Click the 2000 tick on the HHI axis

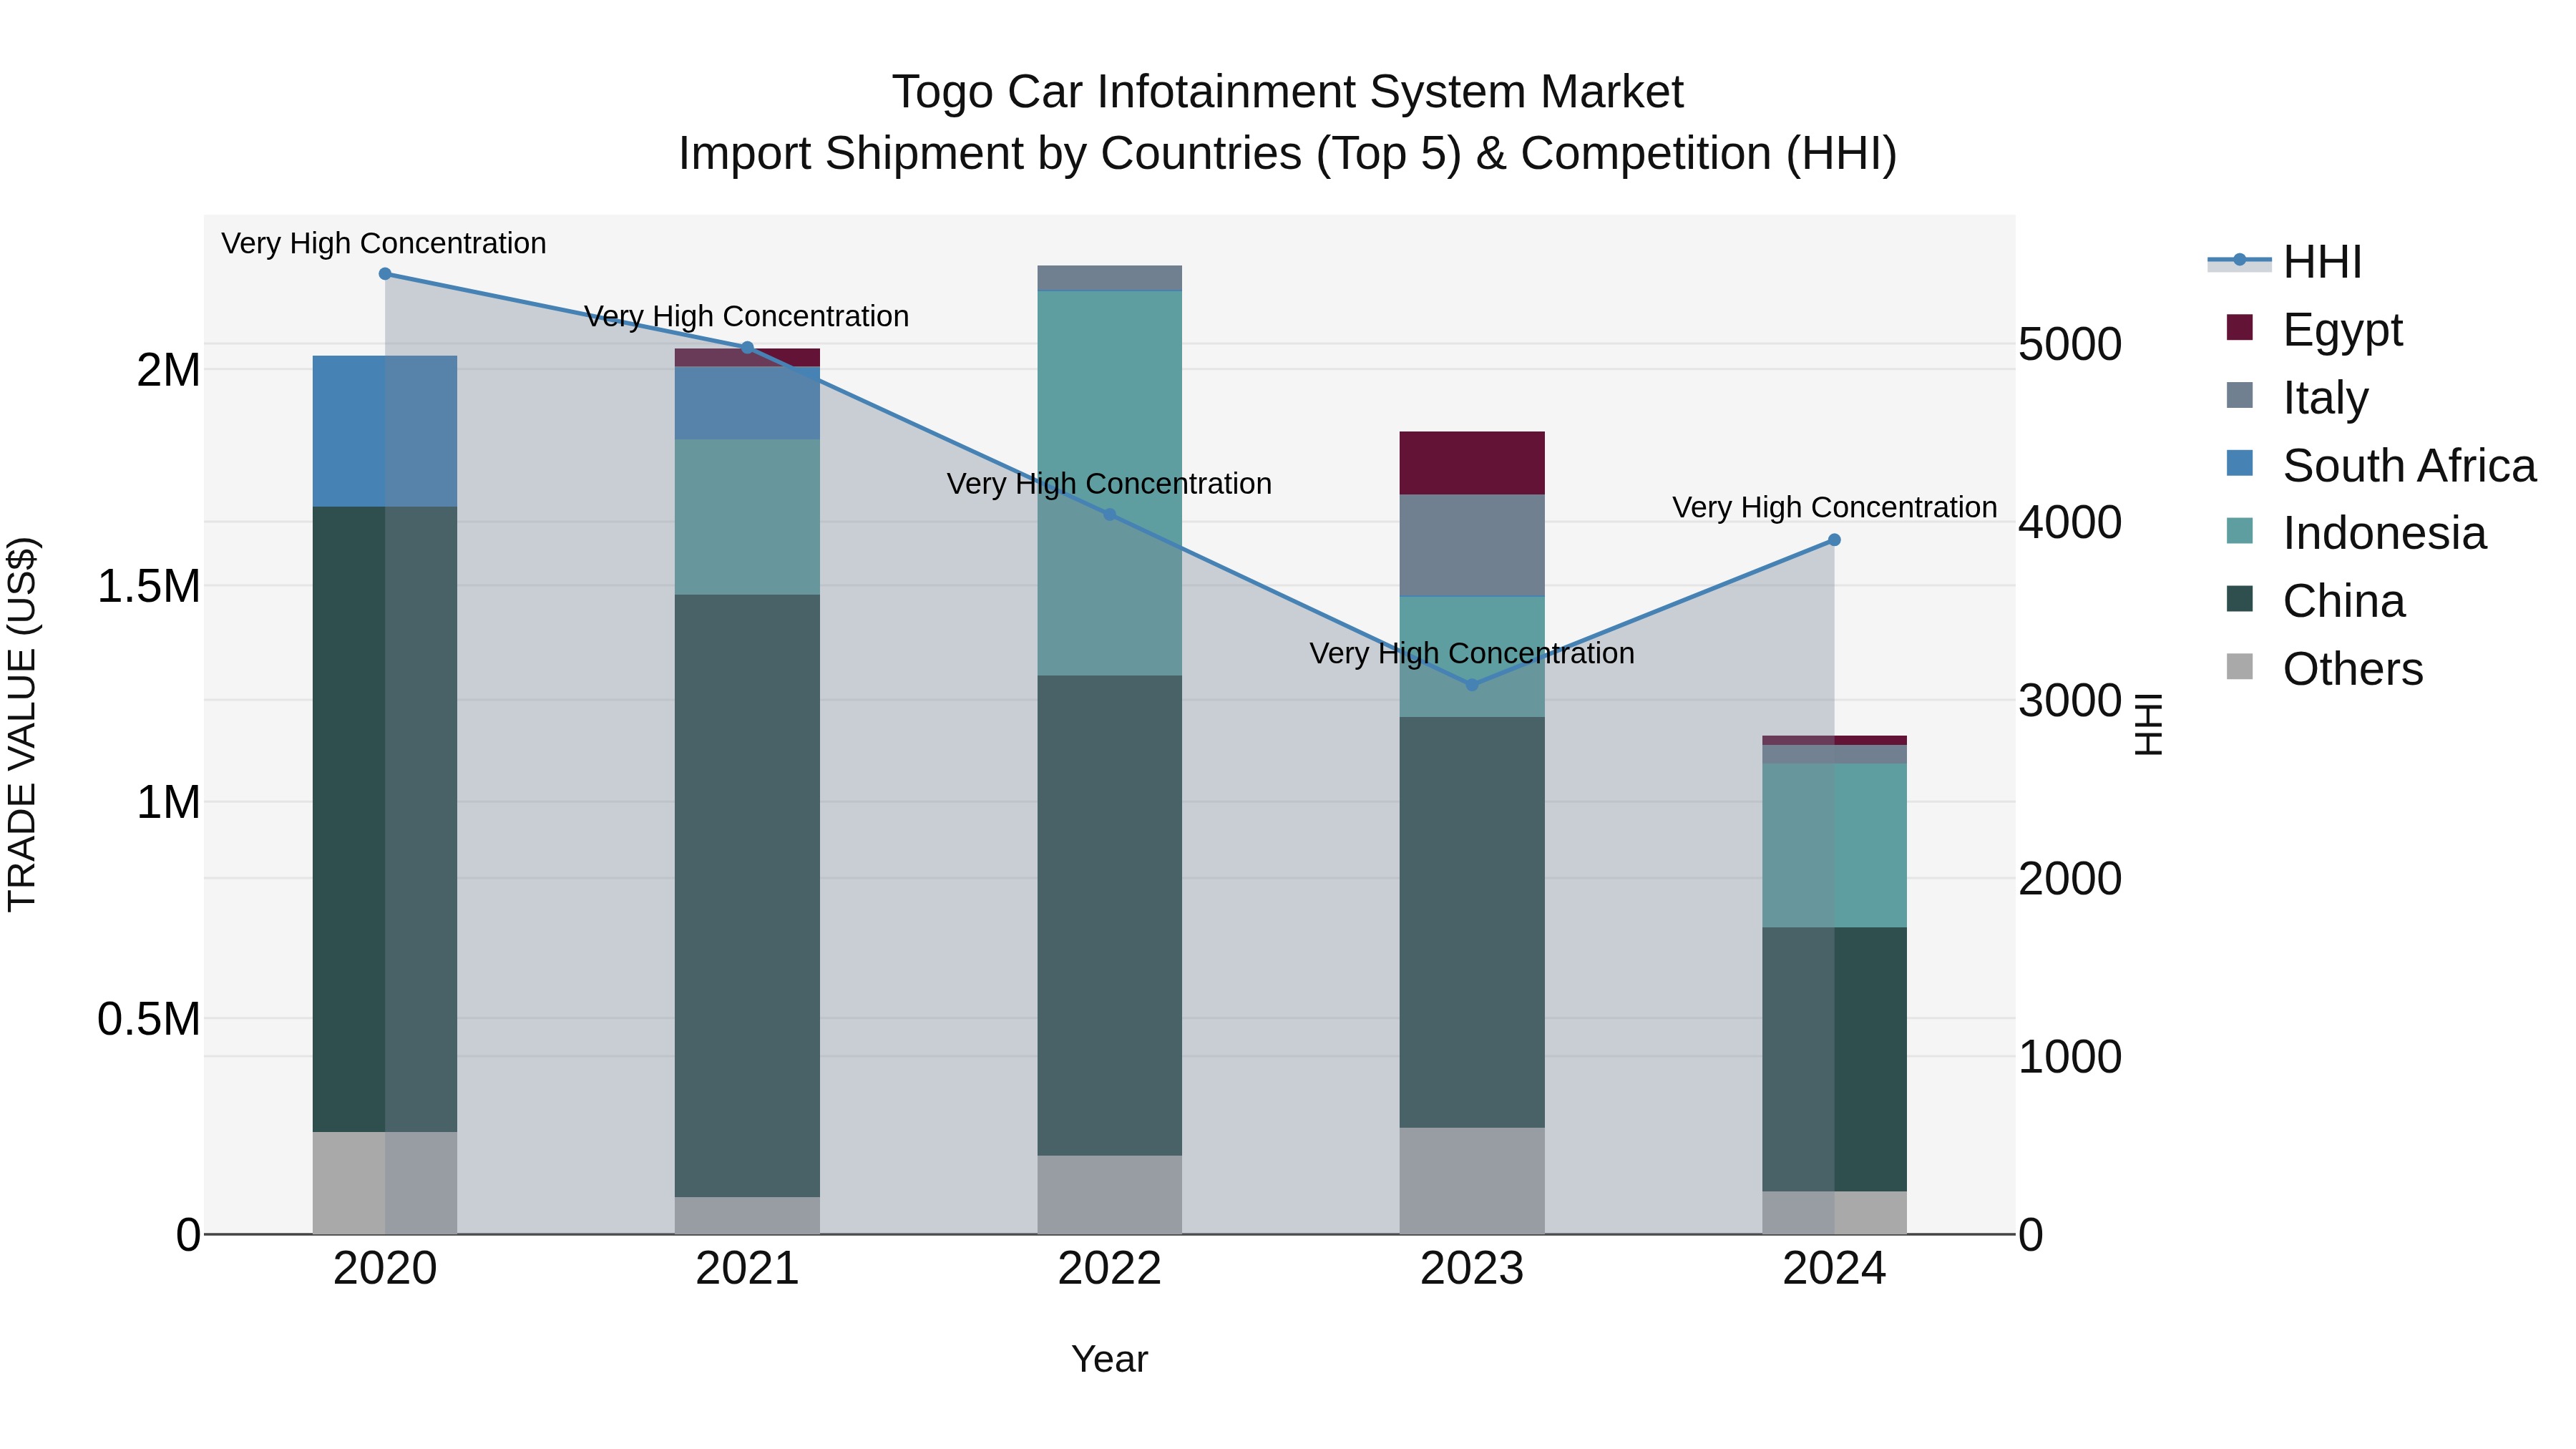pos(2070,878)
